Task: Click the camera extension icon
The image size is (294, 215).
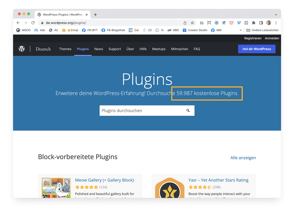Action: 202,23
